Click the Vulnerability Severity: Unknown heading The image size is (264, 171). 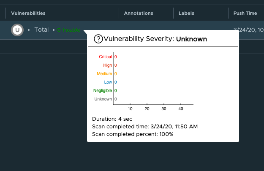155,39
